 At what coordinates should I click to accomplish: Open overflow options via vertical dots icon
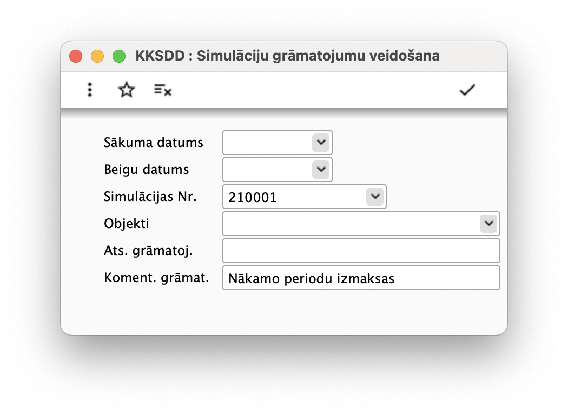point(89,90)
